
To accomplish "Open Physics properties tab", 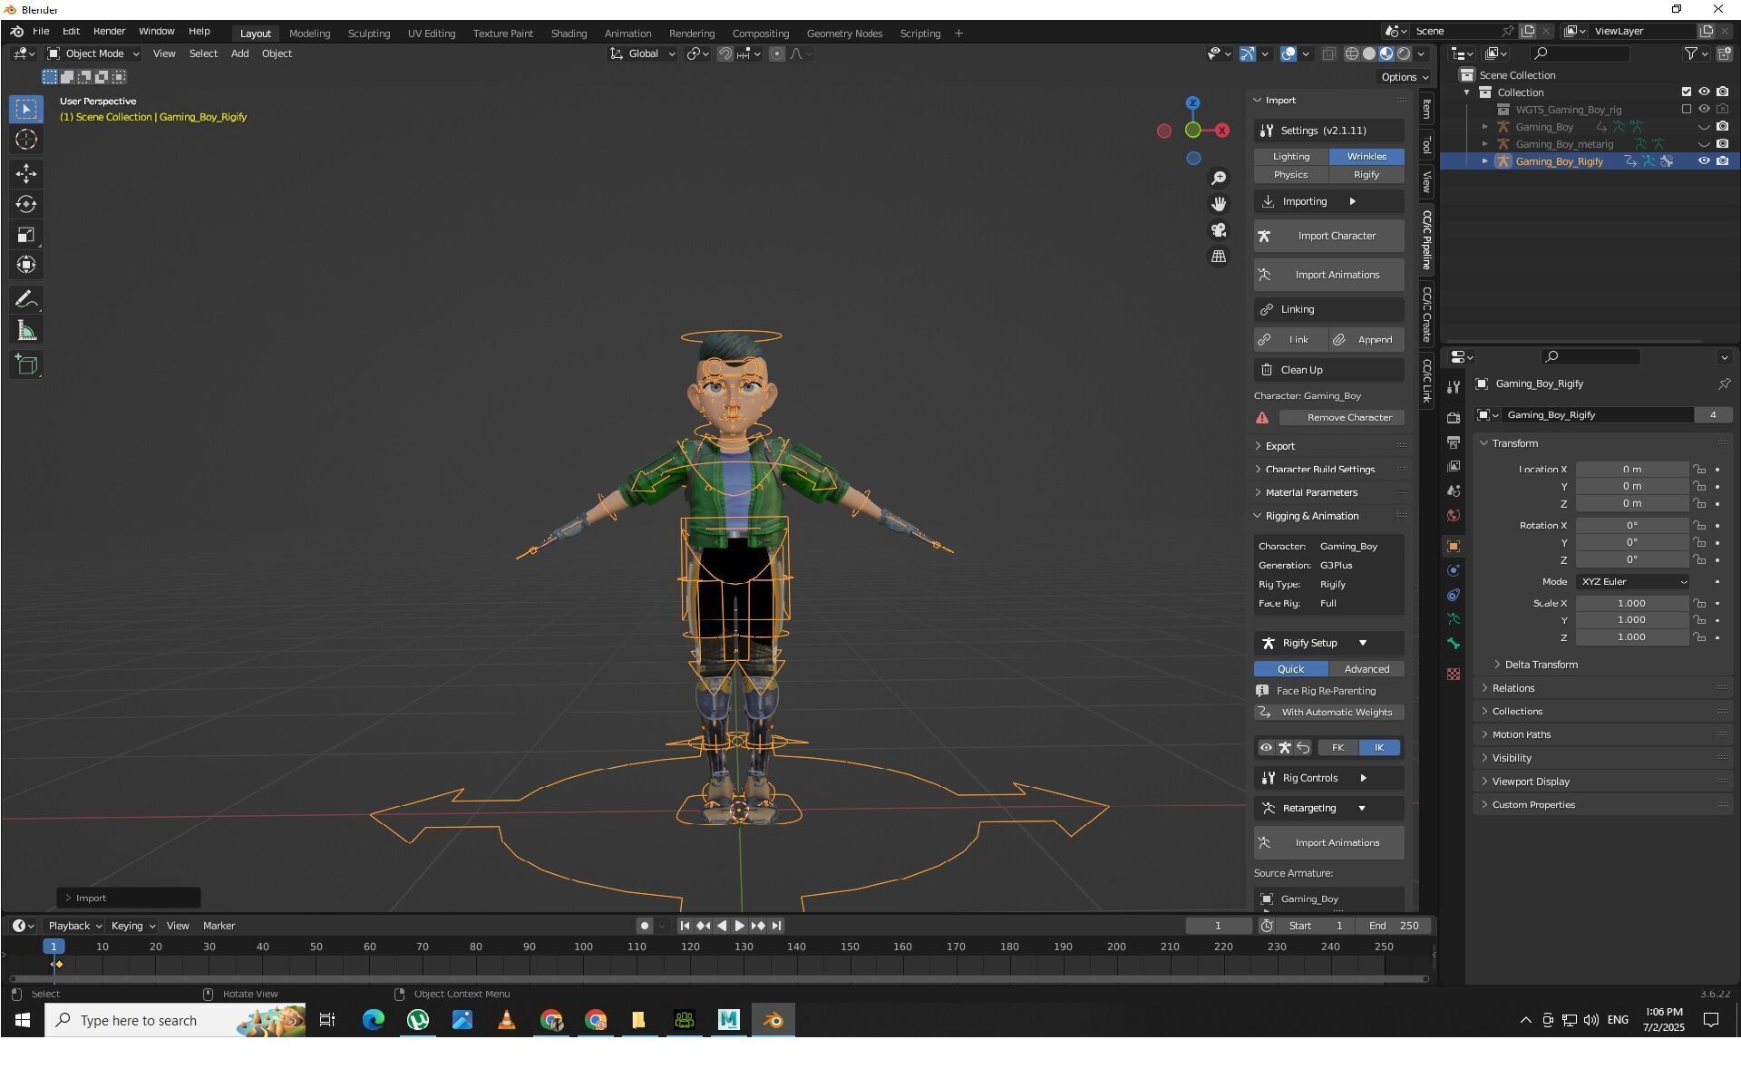I will [1454, 571].
